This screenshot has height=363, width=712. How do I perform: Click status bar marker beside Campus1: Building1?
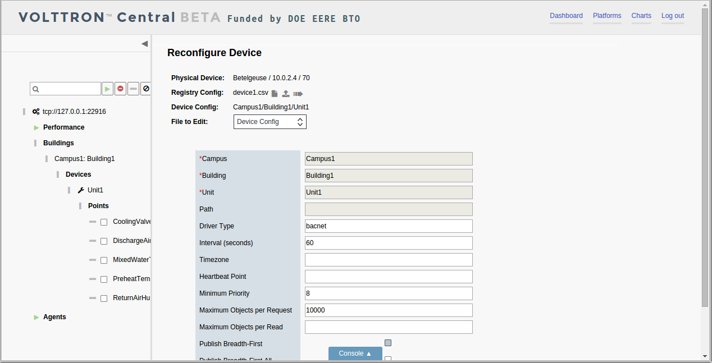tap(47, 159)
